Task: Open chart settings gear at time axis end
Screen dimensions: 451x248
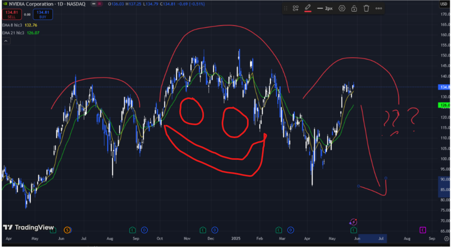Action: 447,238
